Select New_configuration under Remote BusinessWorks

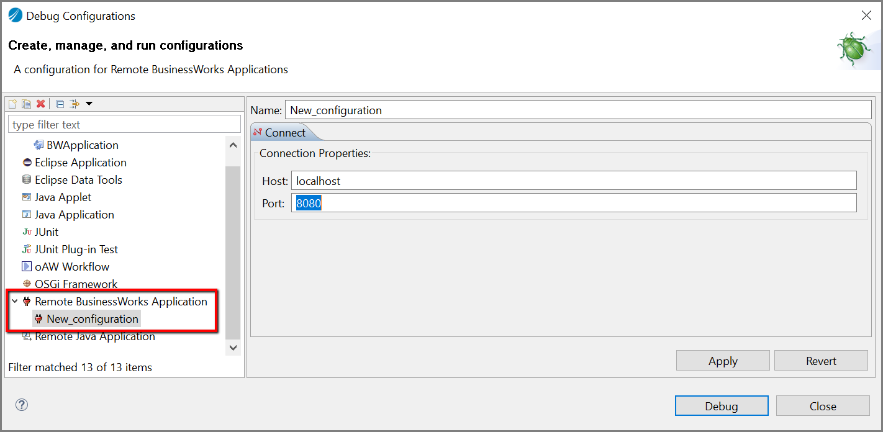(92, 319)
